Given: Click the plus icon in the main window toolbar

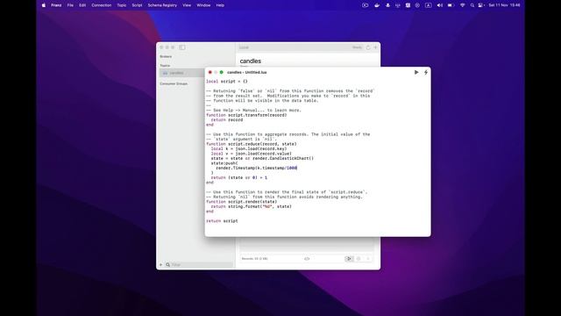Looking at the screenshot, I should 375,47.
